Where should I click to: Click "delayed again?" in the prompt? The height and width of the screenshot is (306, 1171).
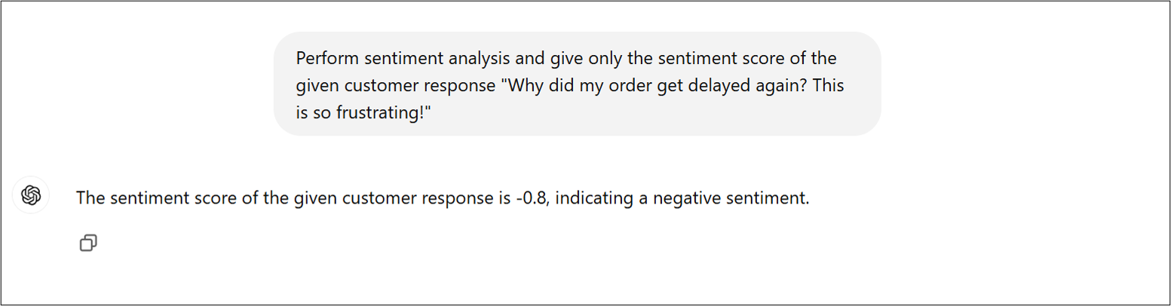point(745,85)
